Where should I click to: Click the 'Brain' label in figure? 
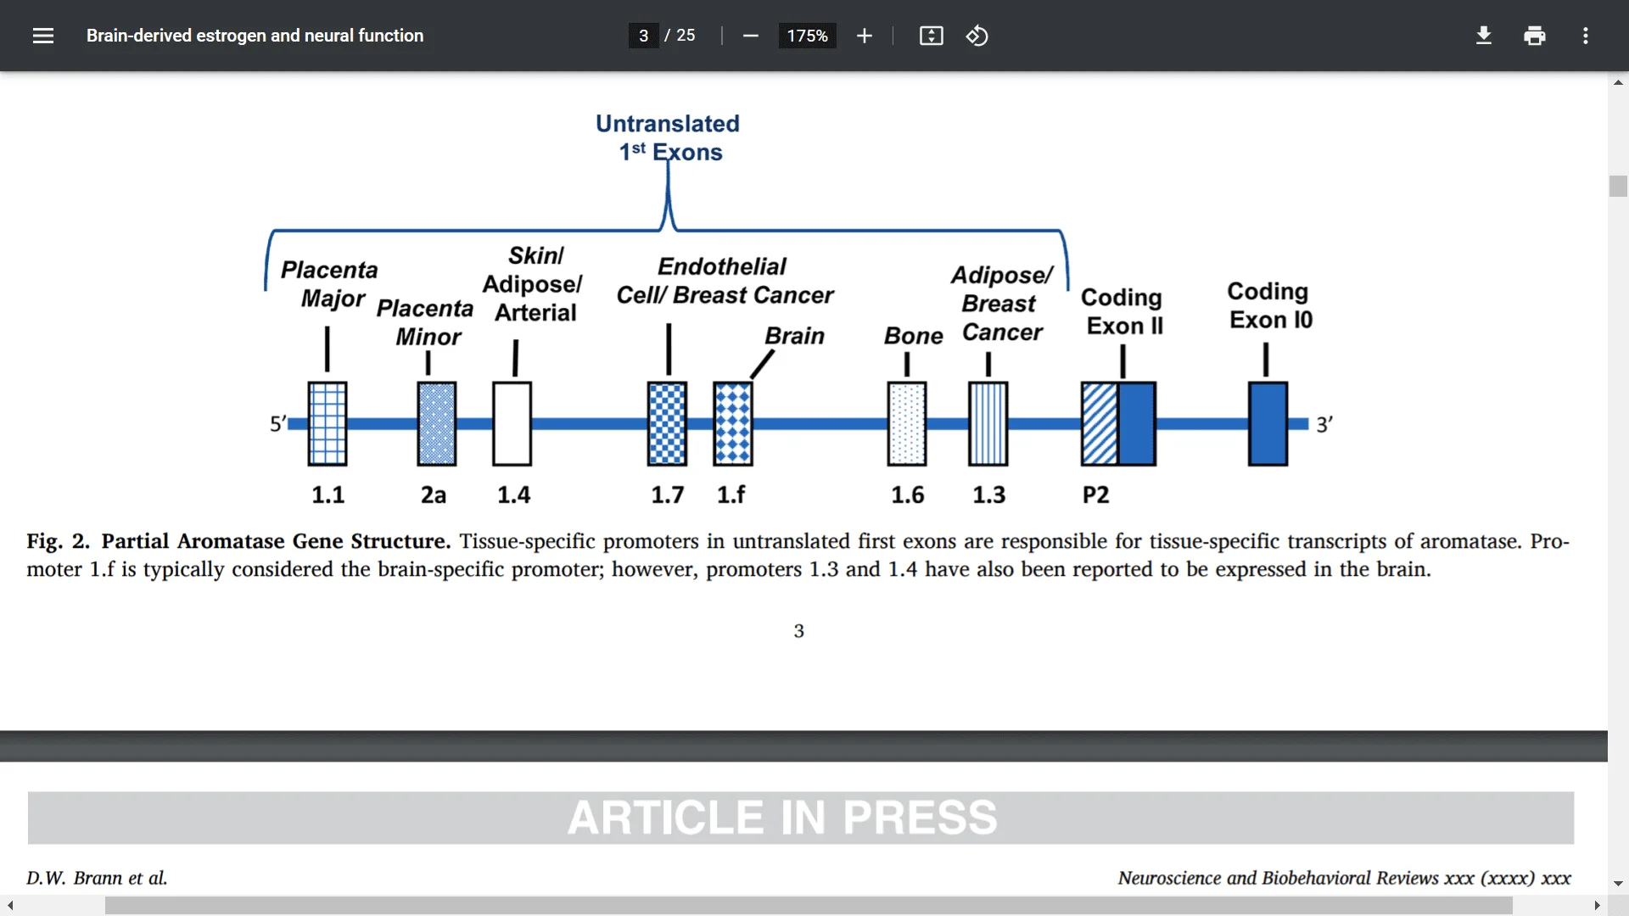pos(794,336)
